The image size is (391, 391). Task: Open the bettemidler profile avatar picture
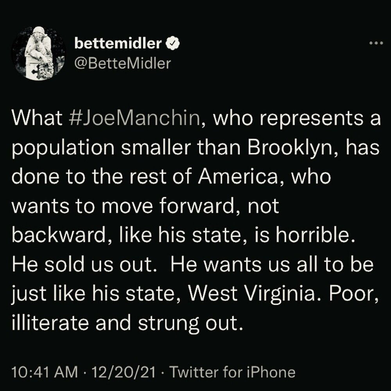pos(38,54)
